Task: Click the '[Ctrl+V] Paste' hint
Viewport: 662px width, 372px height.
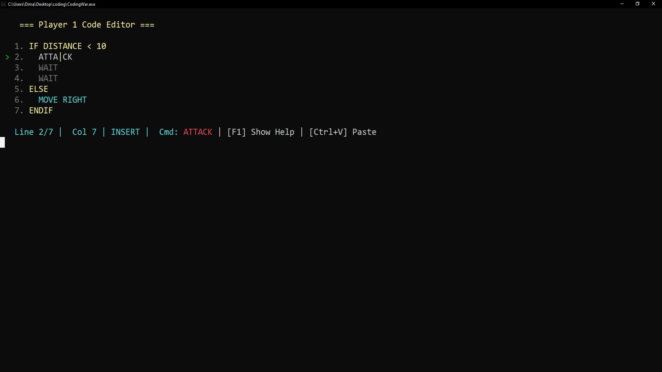Action: 343,132
